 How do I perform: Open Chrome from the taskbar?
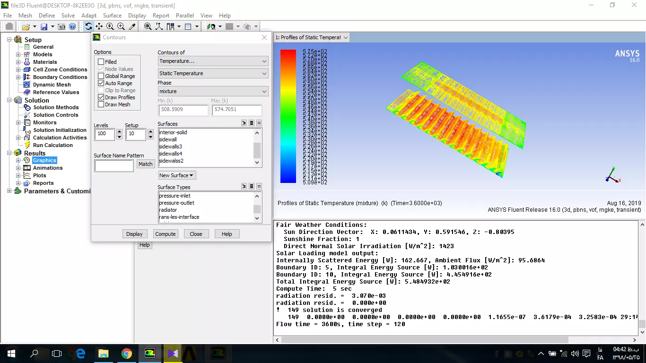[126, 354]
